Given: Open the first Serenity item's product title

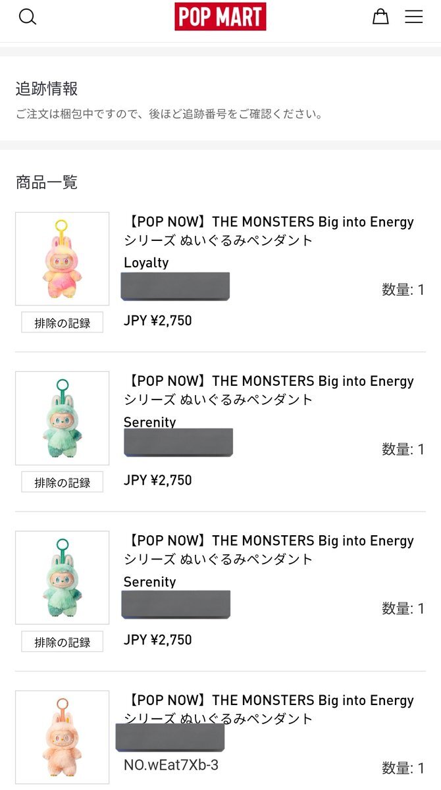Looking at the screenshot, I should point(269,390).
